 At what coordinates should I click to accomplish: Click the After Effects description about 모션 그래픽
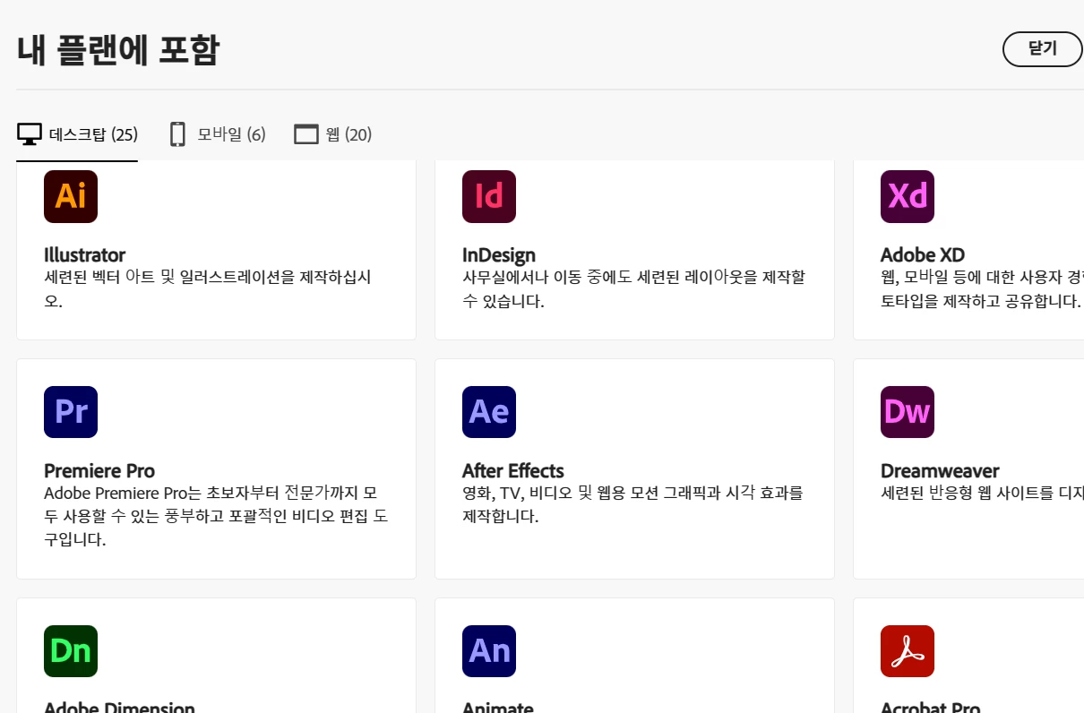pyautogui.click(x=632, y=504)
